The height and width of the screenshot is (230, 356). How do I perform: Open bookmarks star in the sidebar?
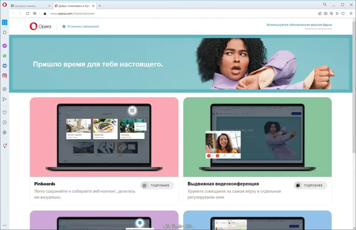coord(4,32)
